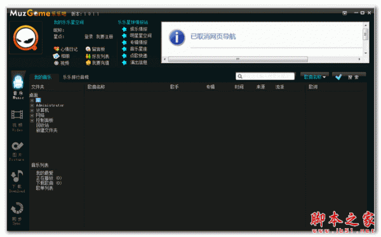Click the 搜索 search button with checkmark

click(x=349, y=77)
